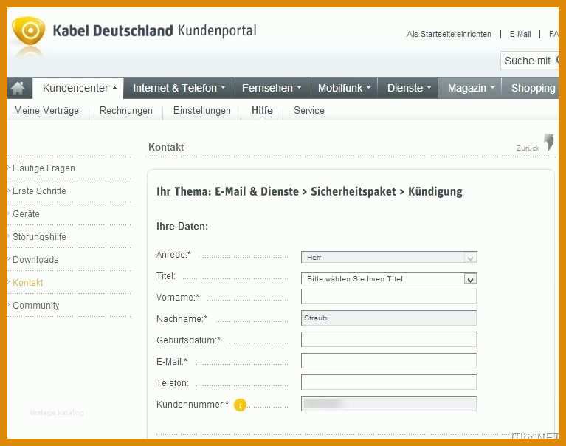Expand the Internet & Telefon menu
566x446 pixels.
[x=179, y=88]
